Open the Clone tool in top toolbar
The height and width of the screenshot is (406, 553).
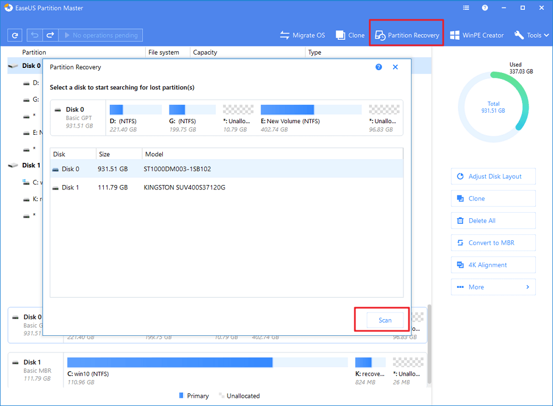coord(350,35)
